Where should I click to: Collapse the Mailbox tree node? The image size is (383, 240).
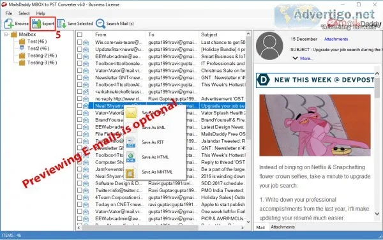(6, 34)
